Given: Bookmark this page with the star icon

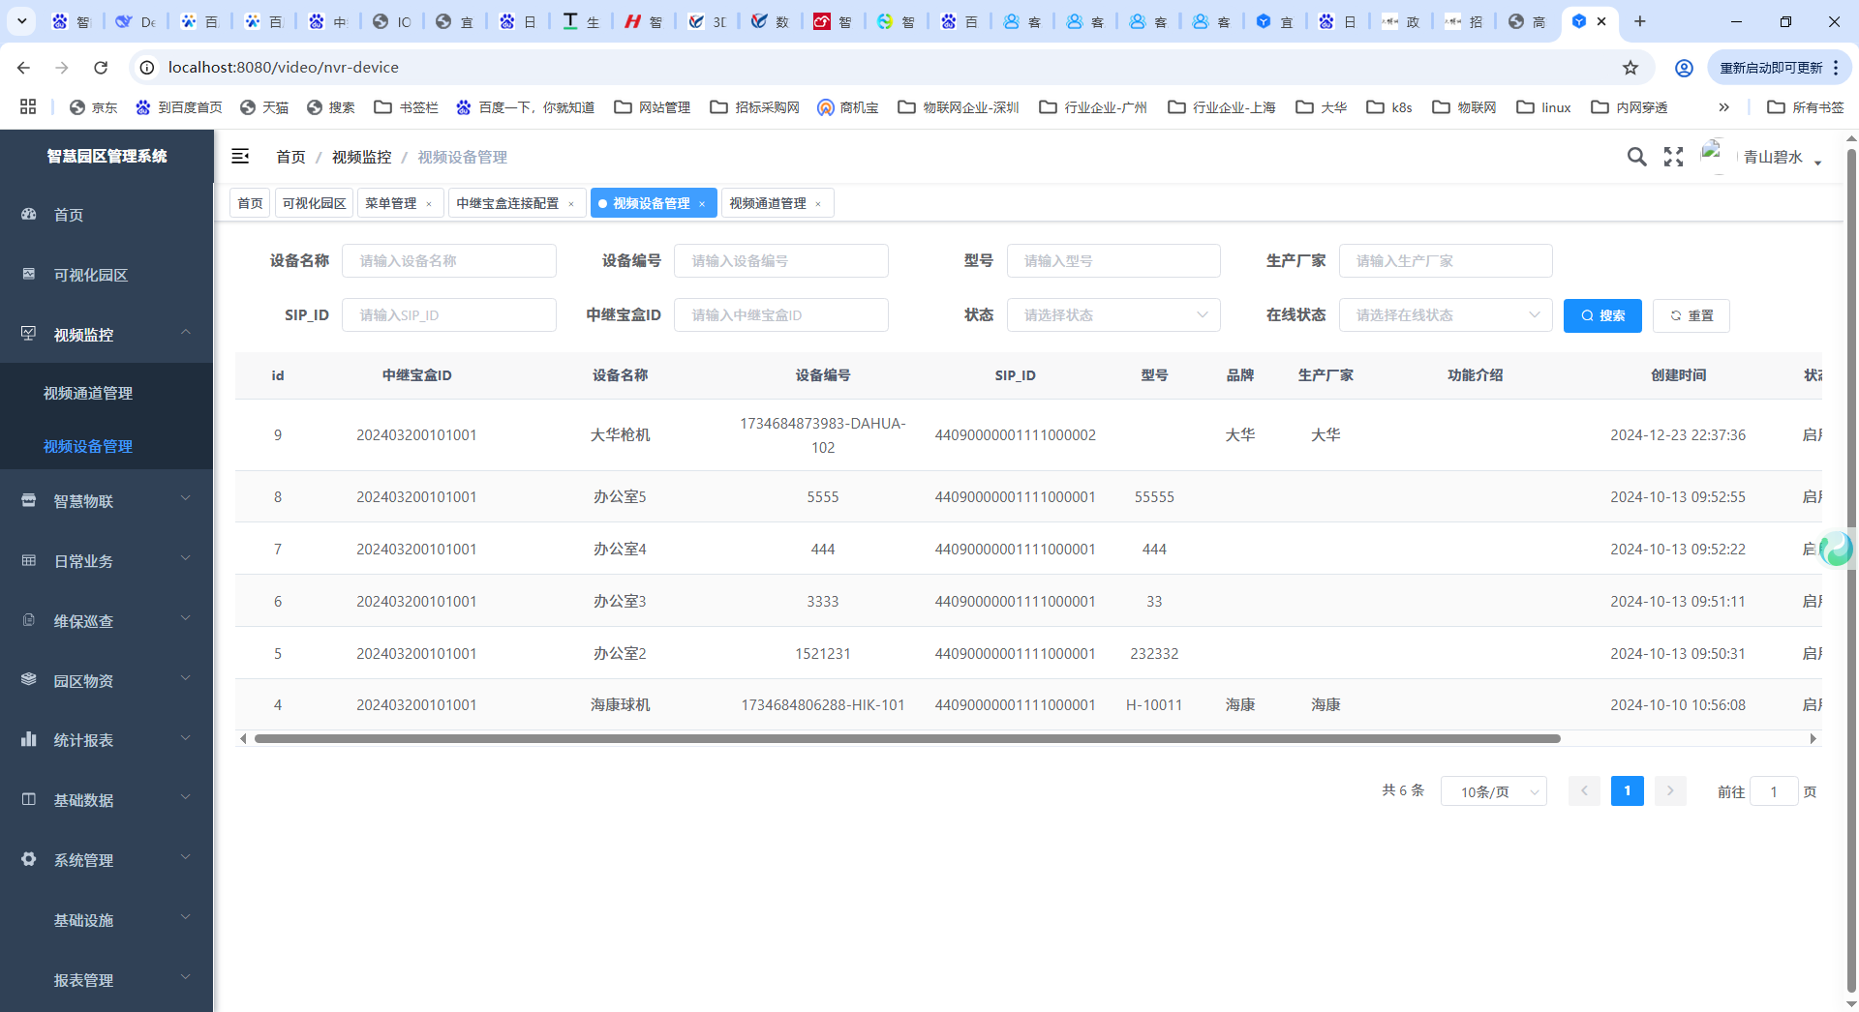Looking at the screenshot, I should tap(1630, 68).
